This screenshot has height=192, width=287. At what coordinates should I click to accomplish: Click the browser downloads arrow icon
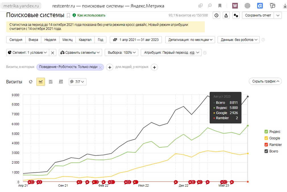285,6
